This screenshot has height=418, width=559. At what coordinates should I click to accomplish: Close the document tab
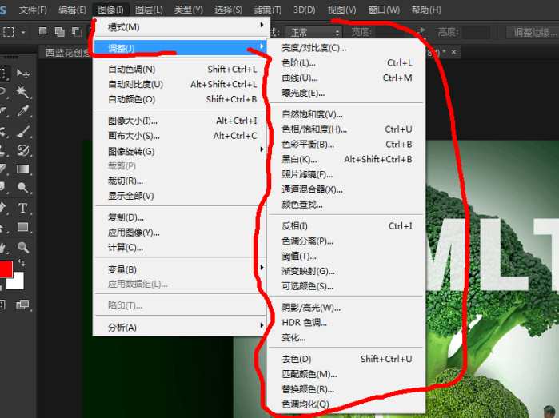click(453, 52)
